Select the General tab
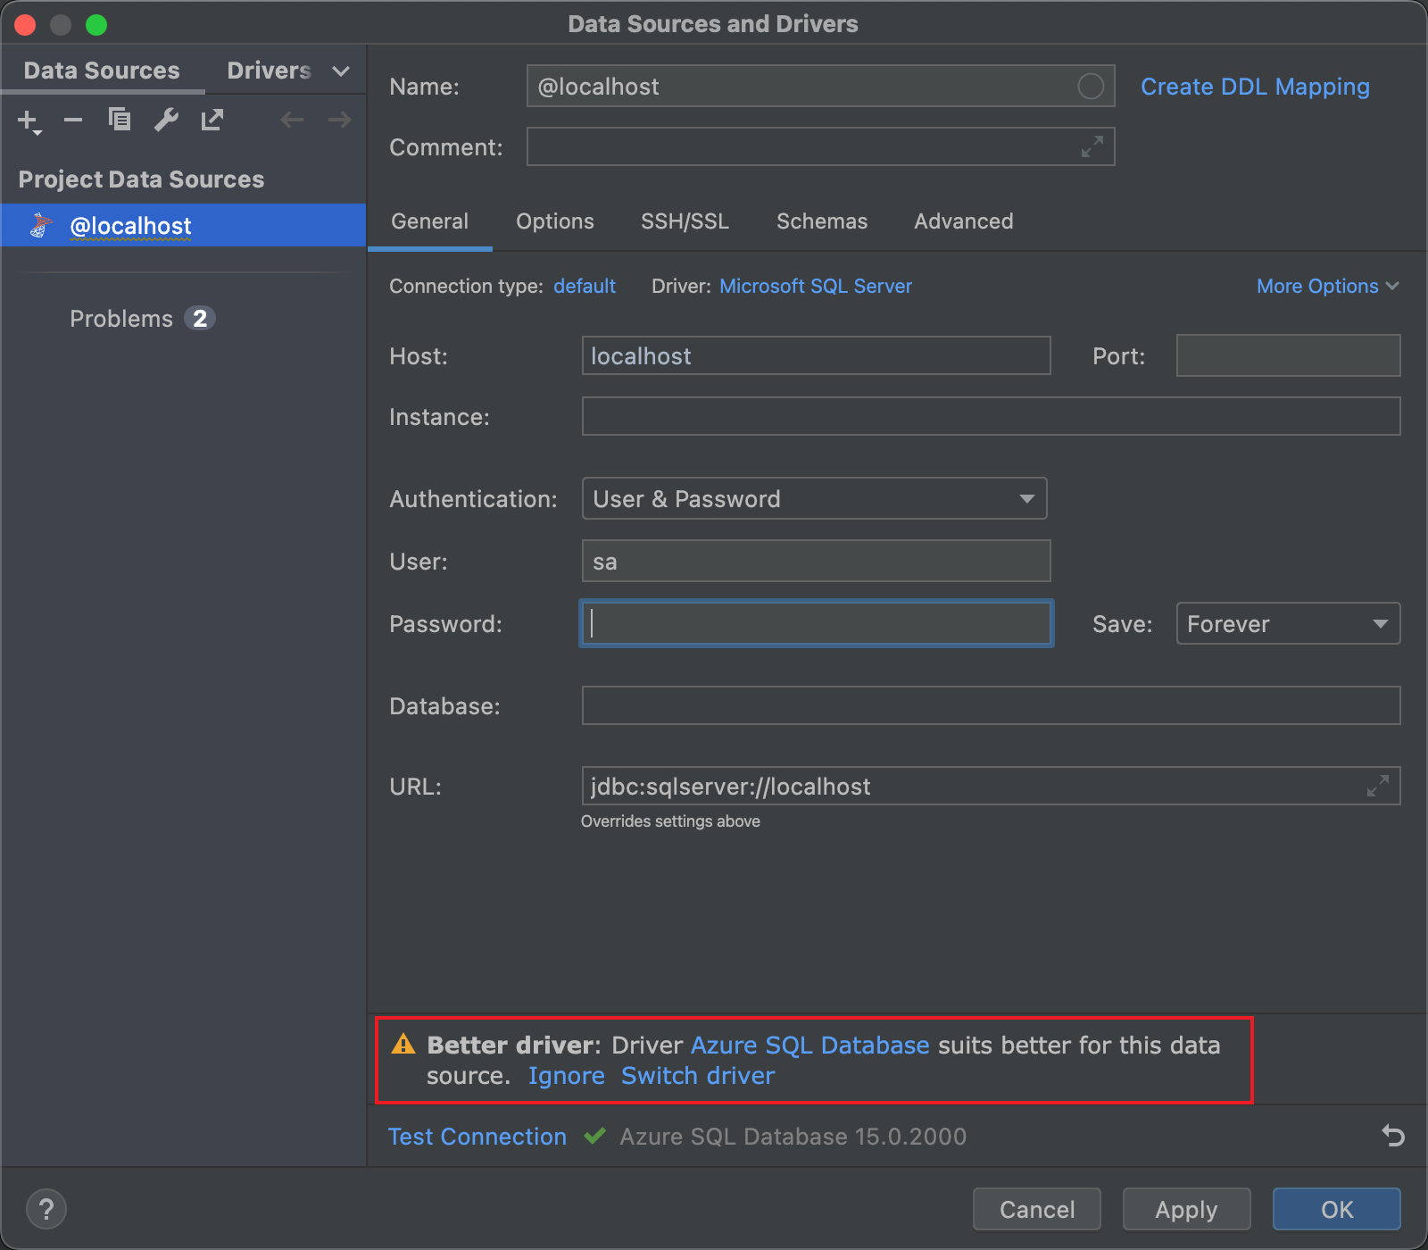Screen dimensions: 1428x1250 click(x=429, y=221)
